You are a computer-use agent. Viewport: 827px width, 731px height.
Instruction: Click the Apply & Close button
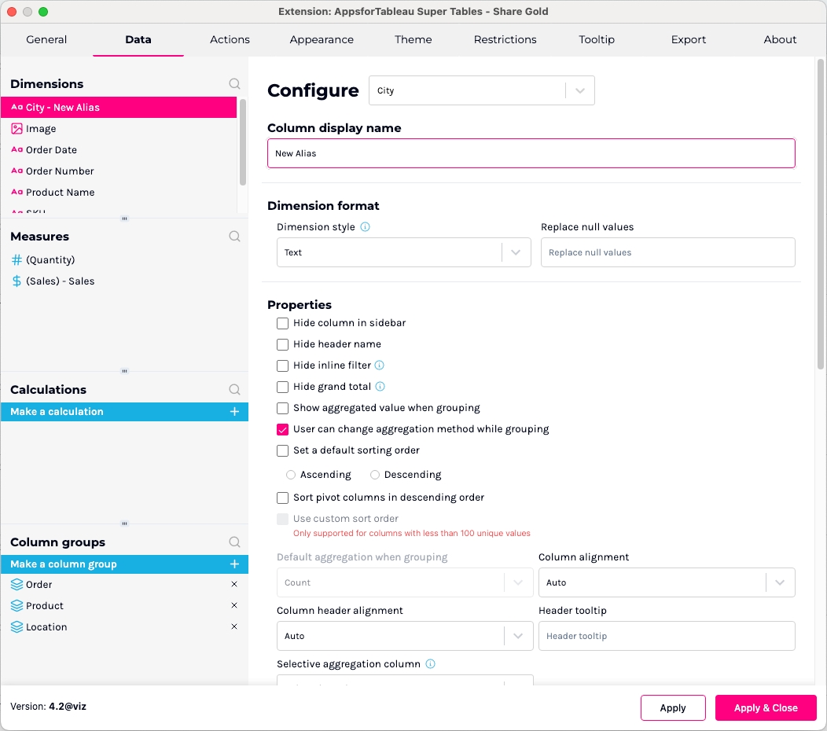tap(765, 707)
